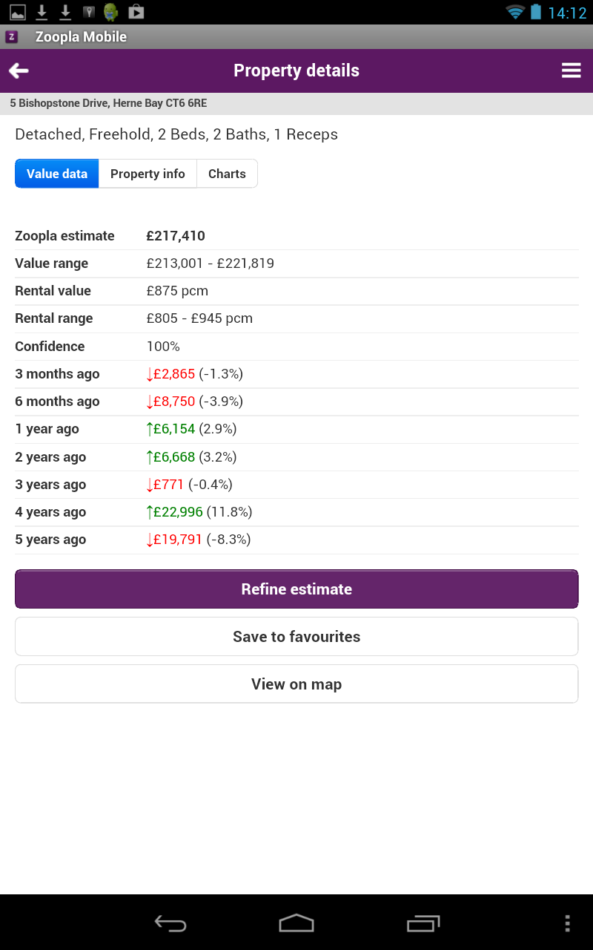Switch to the Property info tab
The width and height of the screenshot is (593, 950).
[148, 173]
